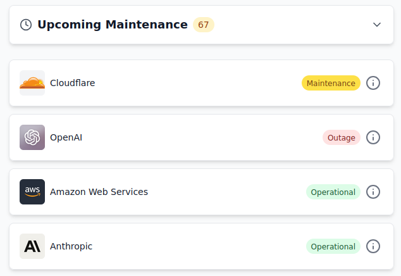
Task: Click the AWS logo
Action: click(32, 192)
